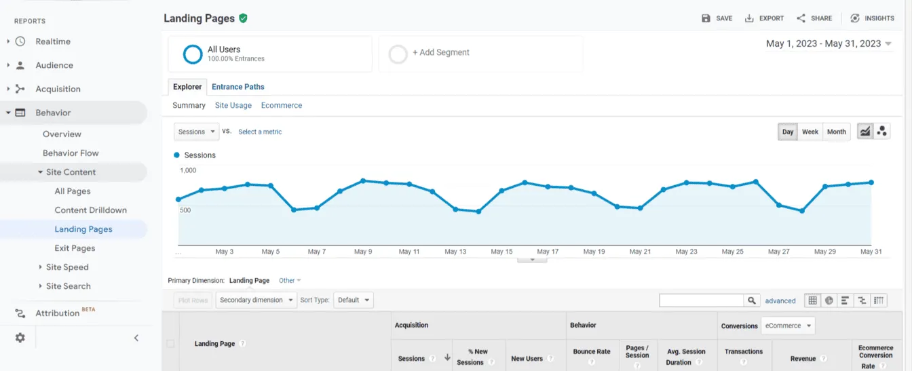Click the Landing Page help icon

tap(243, 343)
